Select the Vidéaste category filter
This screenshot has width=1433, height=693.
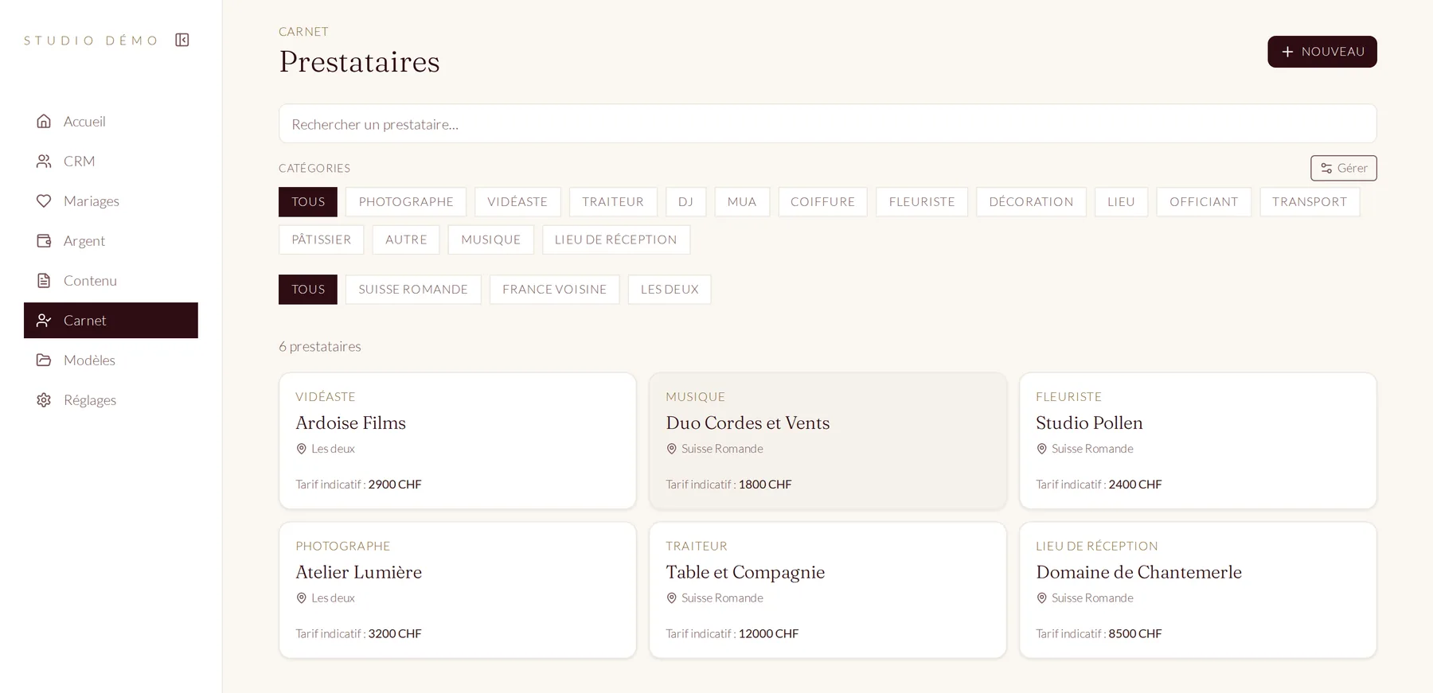tap(517, 202)
